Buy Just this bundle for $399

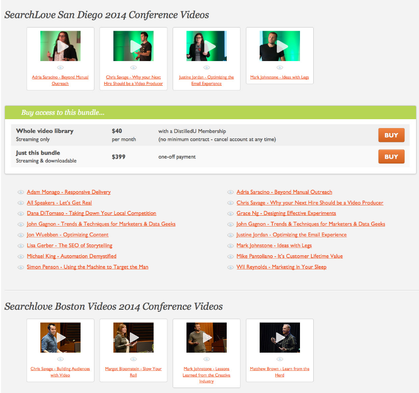(391, 157)
